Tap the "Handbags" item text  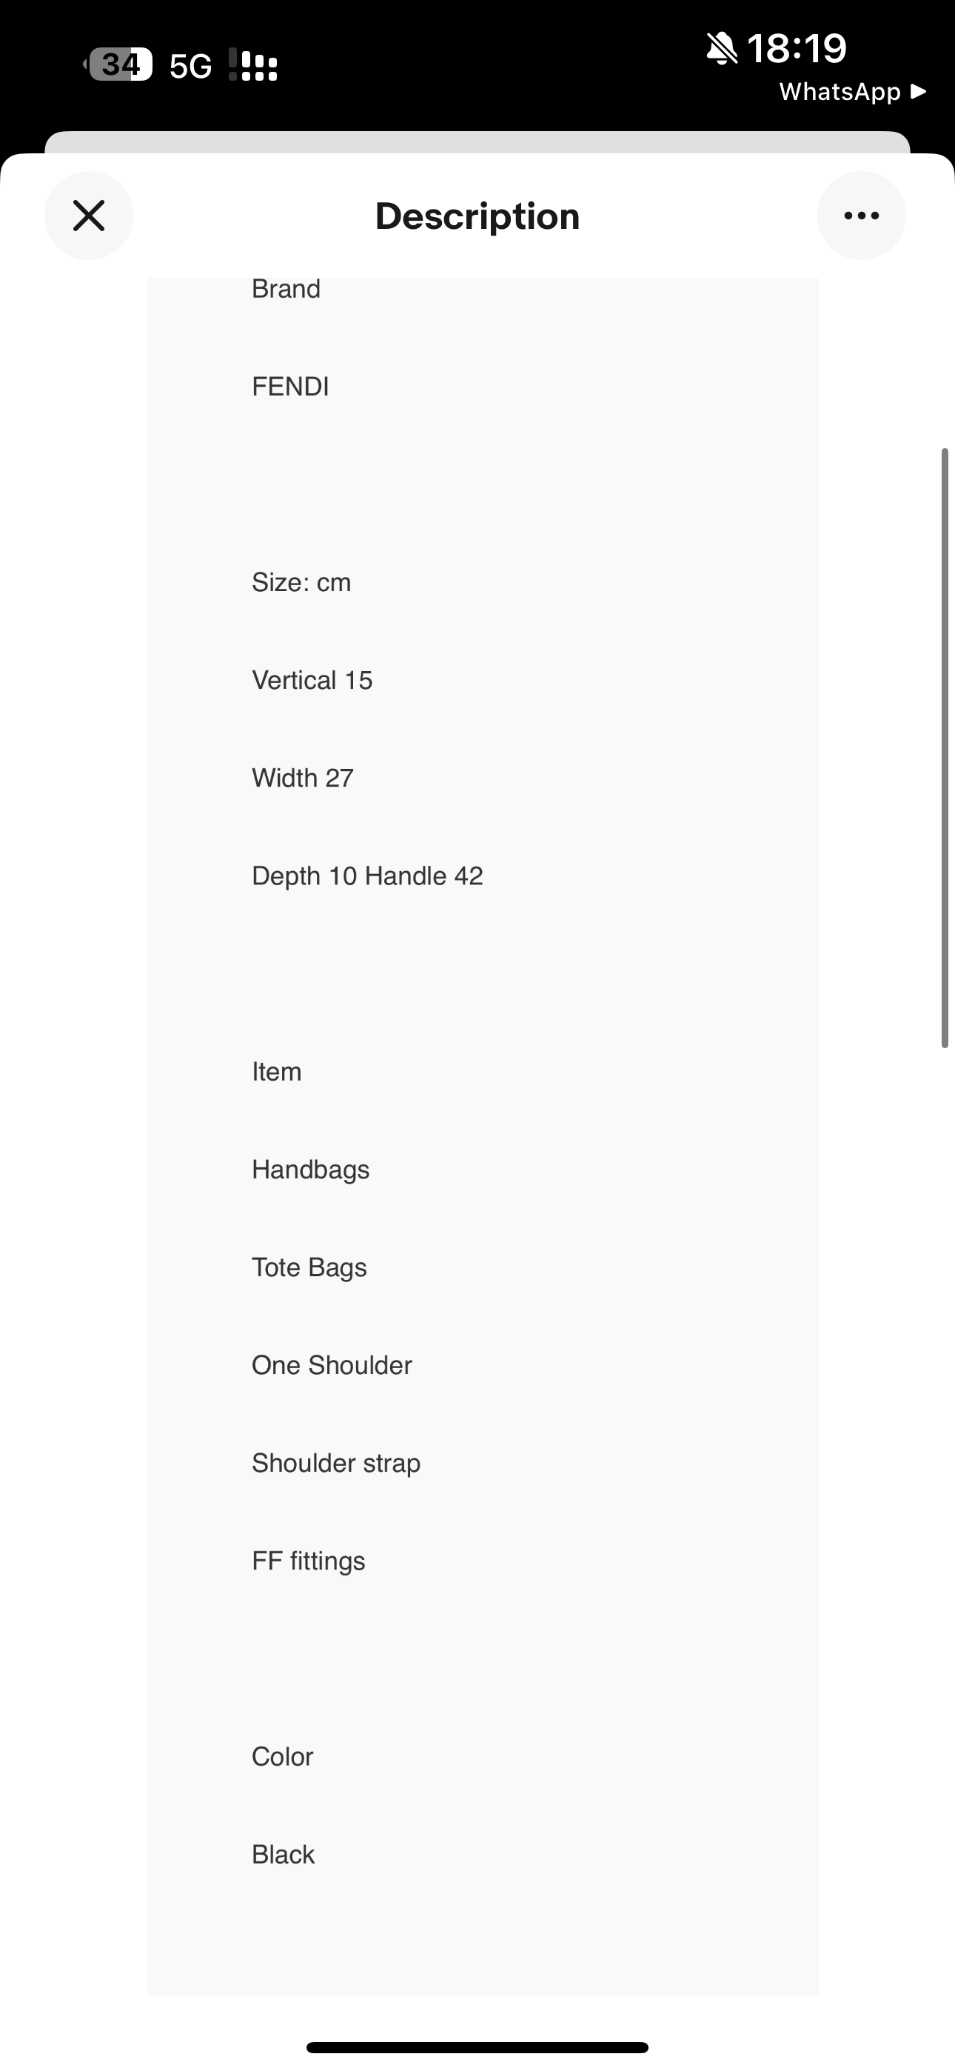click(x=310, y=1170)
